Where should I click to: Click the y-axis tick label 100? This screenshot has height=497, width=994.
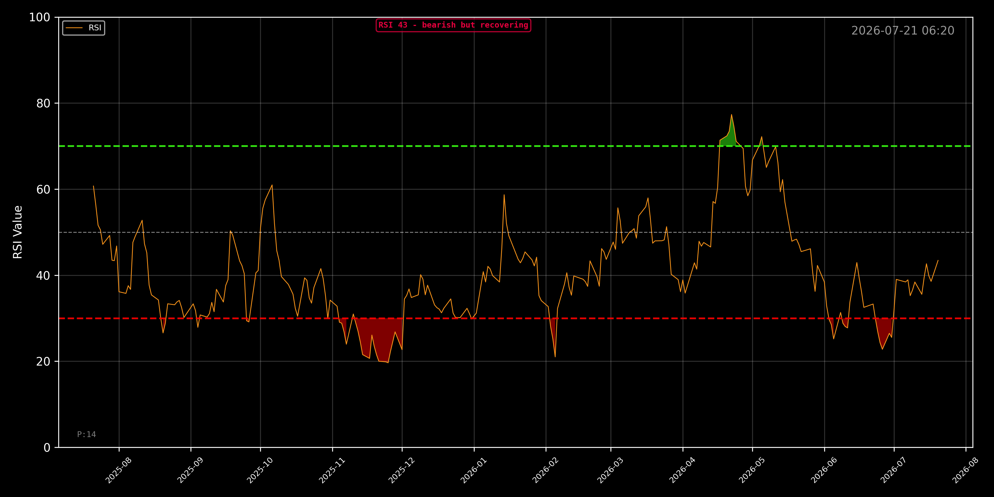[x=40, y=17]
